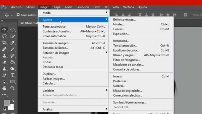This screenshot has width=202, height=114.
Task: Choose Curvas adjustment
Action: click(141, 29)
